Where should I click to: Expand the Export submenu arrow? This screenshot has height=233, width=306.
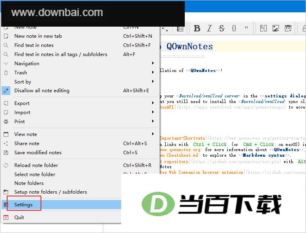click(x=153, y=103)
